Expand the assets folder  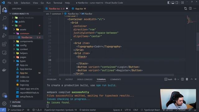26,30
